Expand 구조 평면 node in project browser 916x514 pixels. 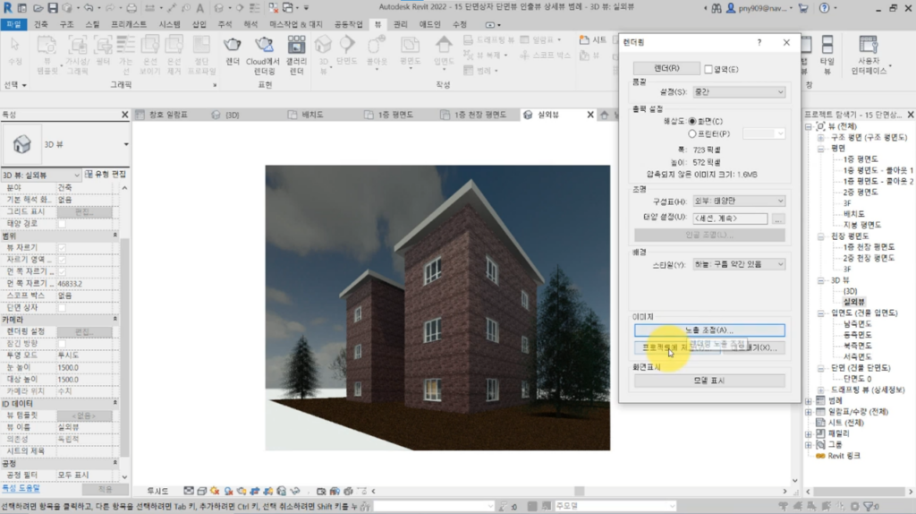point(821,137)
